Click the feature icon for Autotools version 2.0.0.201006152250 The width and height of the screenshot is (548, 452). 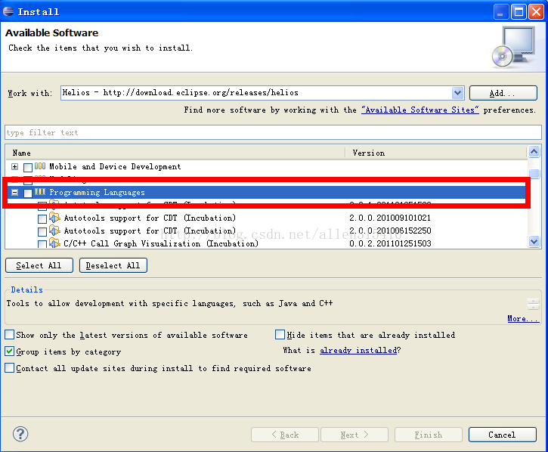tap(54, 231)
